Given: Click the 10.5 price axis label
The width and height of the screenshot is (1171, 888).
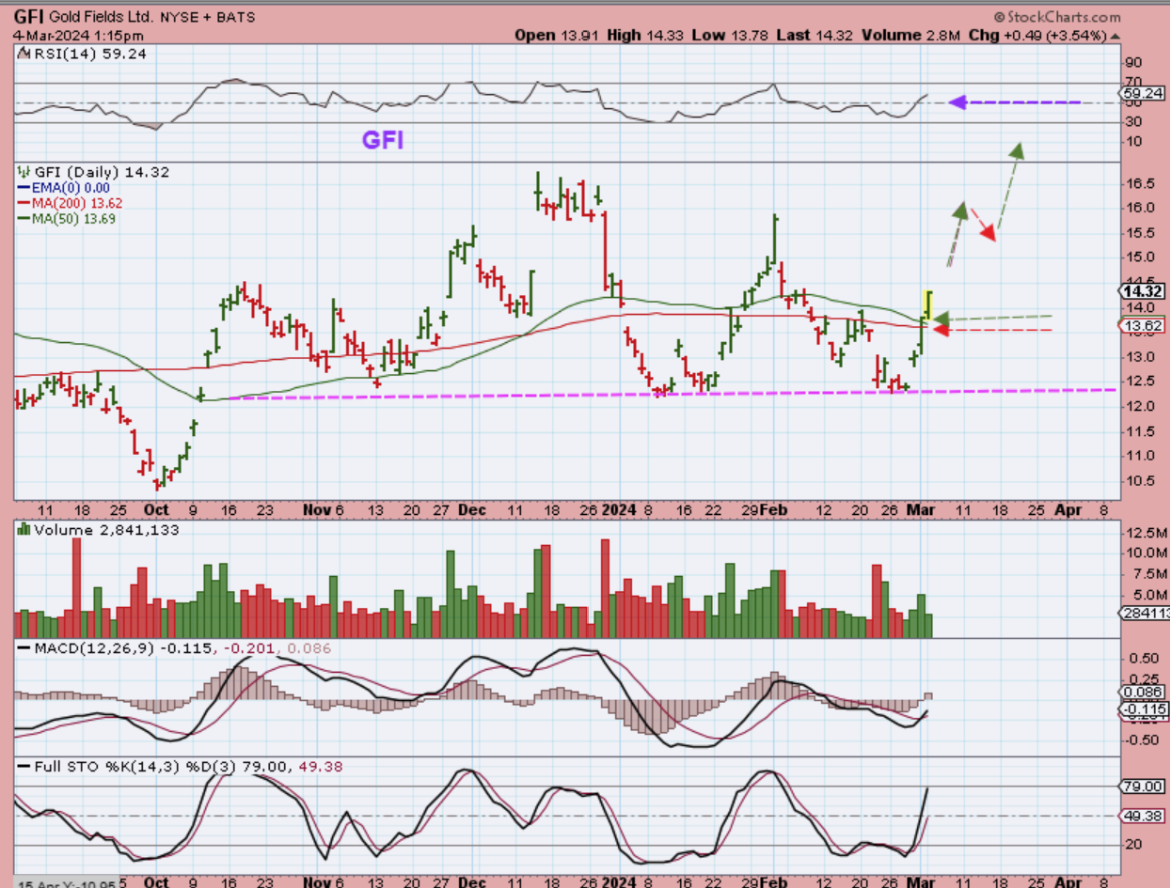Looking at the screenshot, I should pos(1141,481).
